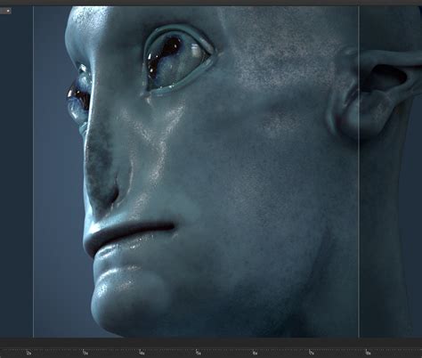Click the left vertical frame guide line
Image resolution: width=422 pixels, height=358 pixels.
33,172
